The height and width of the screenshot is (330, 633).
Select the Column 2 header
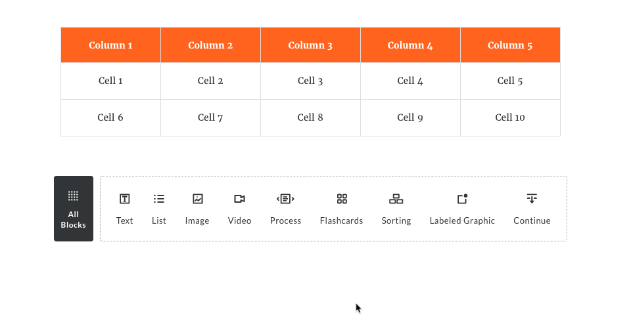point(210,45)
